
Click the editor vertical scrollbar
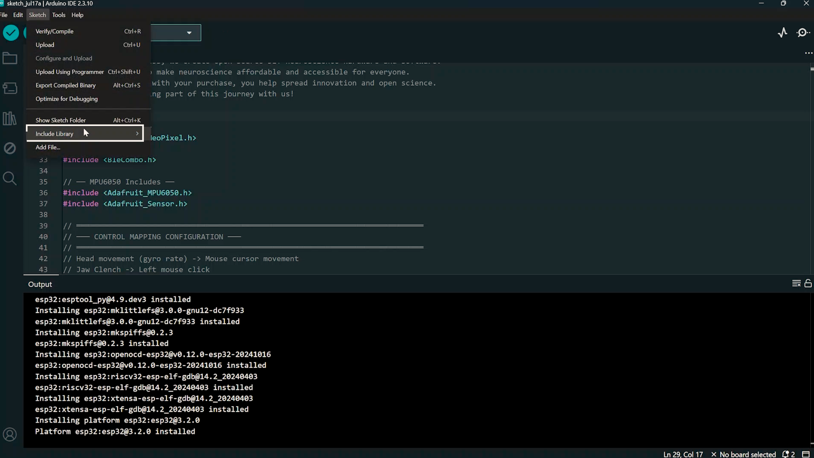click(x=812, y=168)
